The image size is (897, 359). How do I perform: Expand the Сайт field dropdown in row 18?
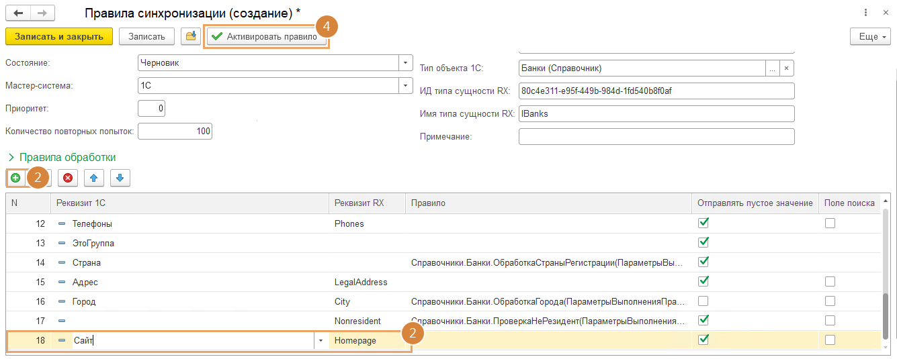[321, 341]
